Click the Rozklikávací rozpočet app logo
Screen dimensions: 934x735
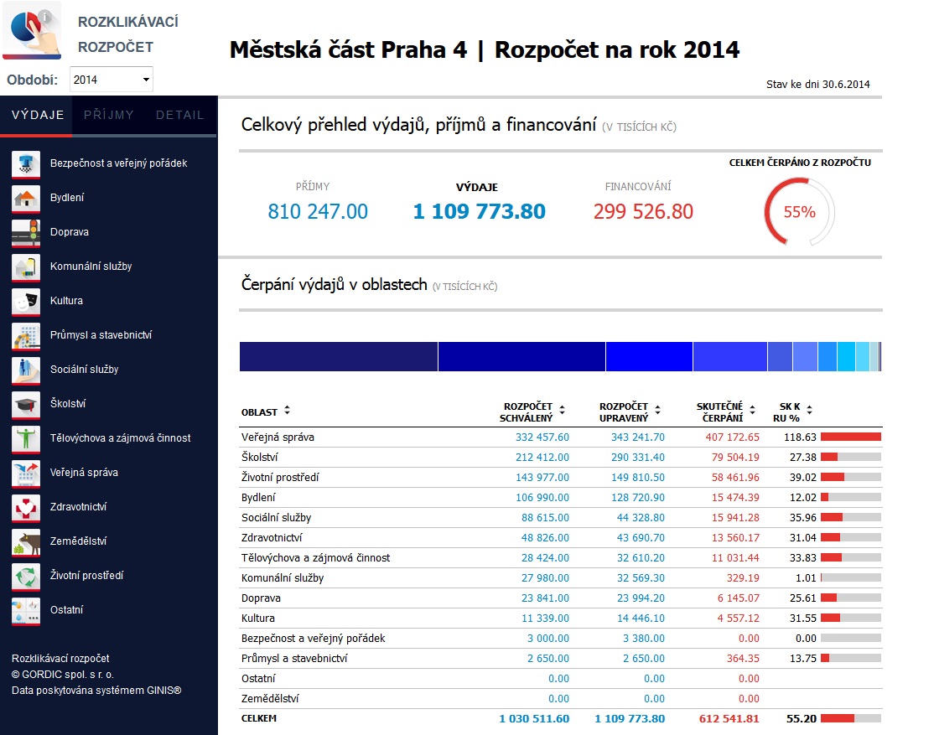32,30
